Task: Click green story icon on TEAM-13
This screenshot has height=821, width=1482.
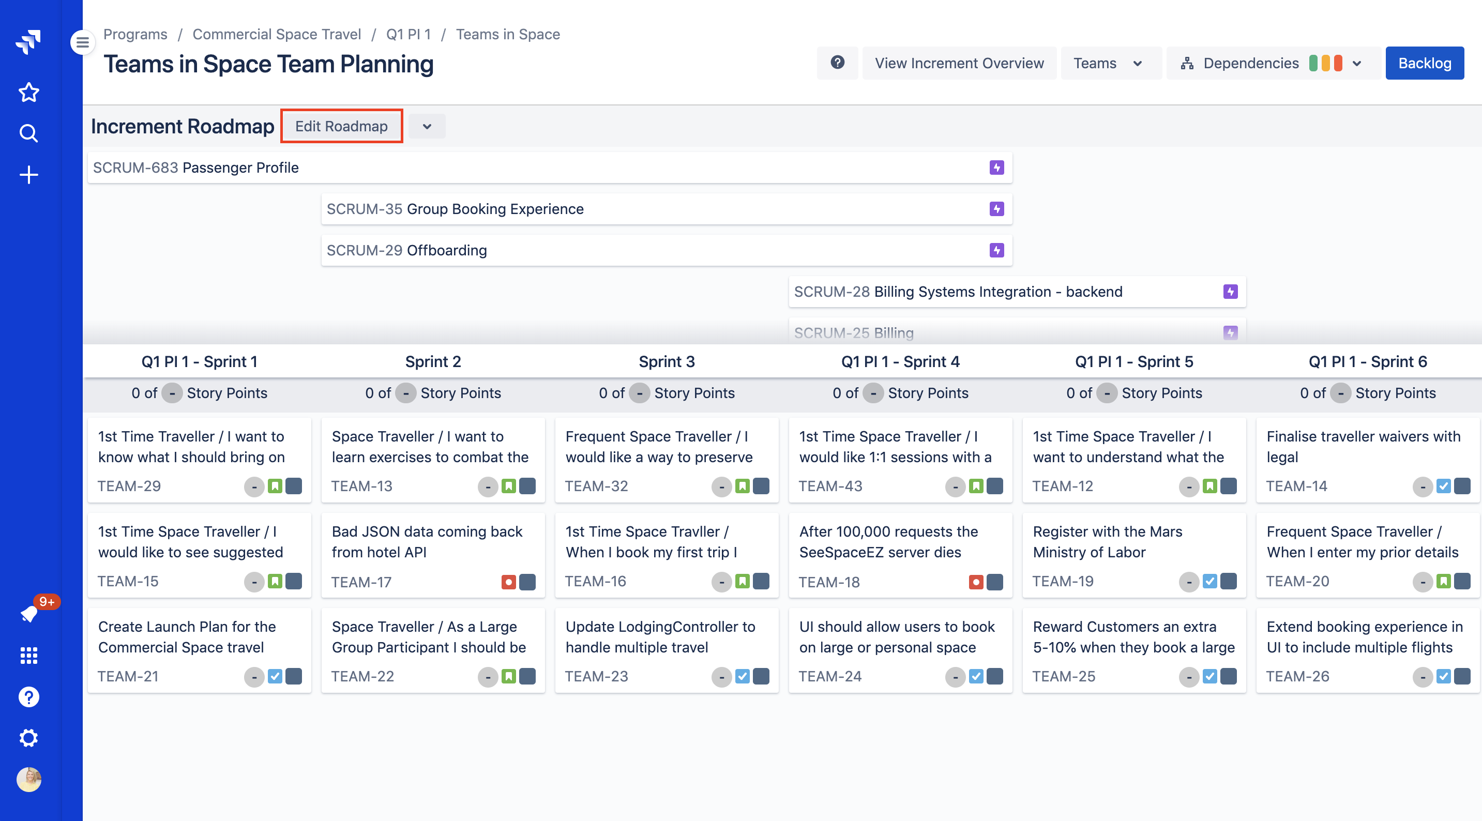Action: (509, 486)
